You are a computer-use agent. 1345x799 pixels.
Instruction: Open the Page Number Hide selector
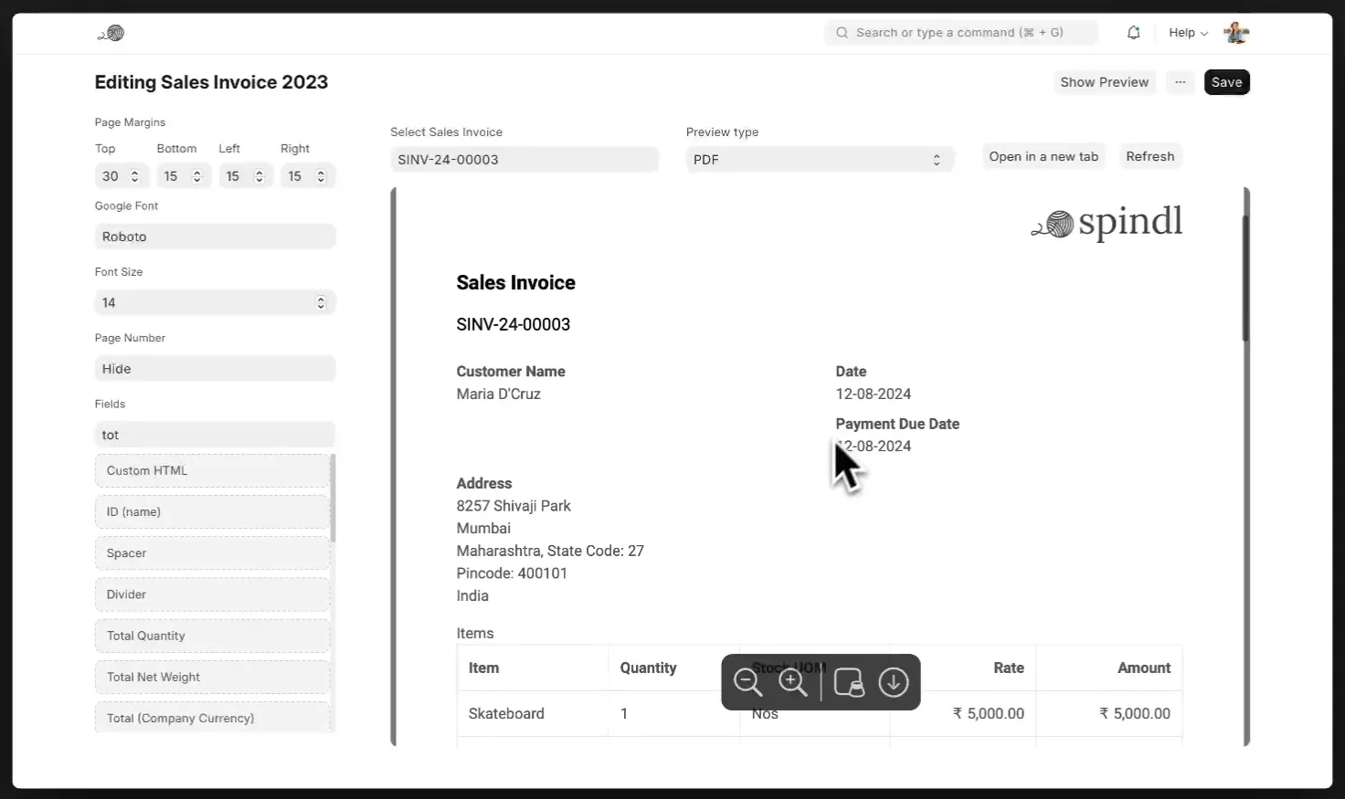[x=215, y=369]
